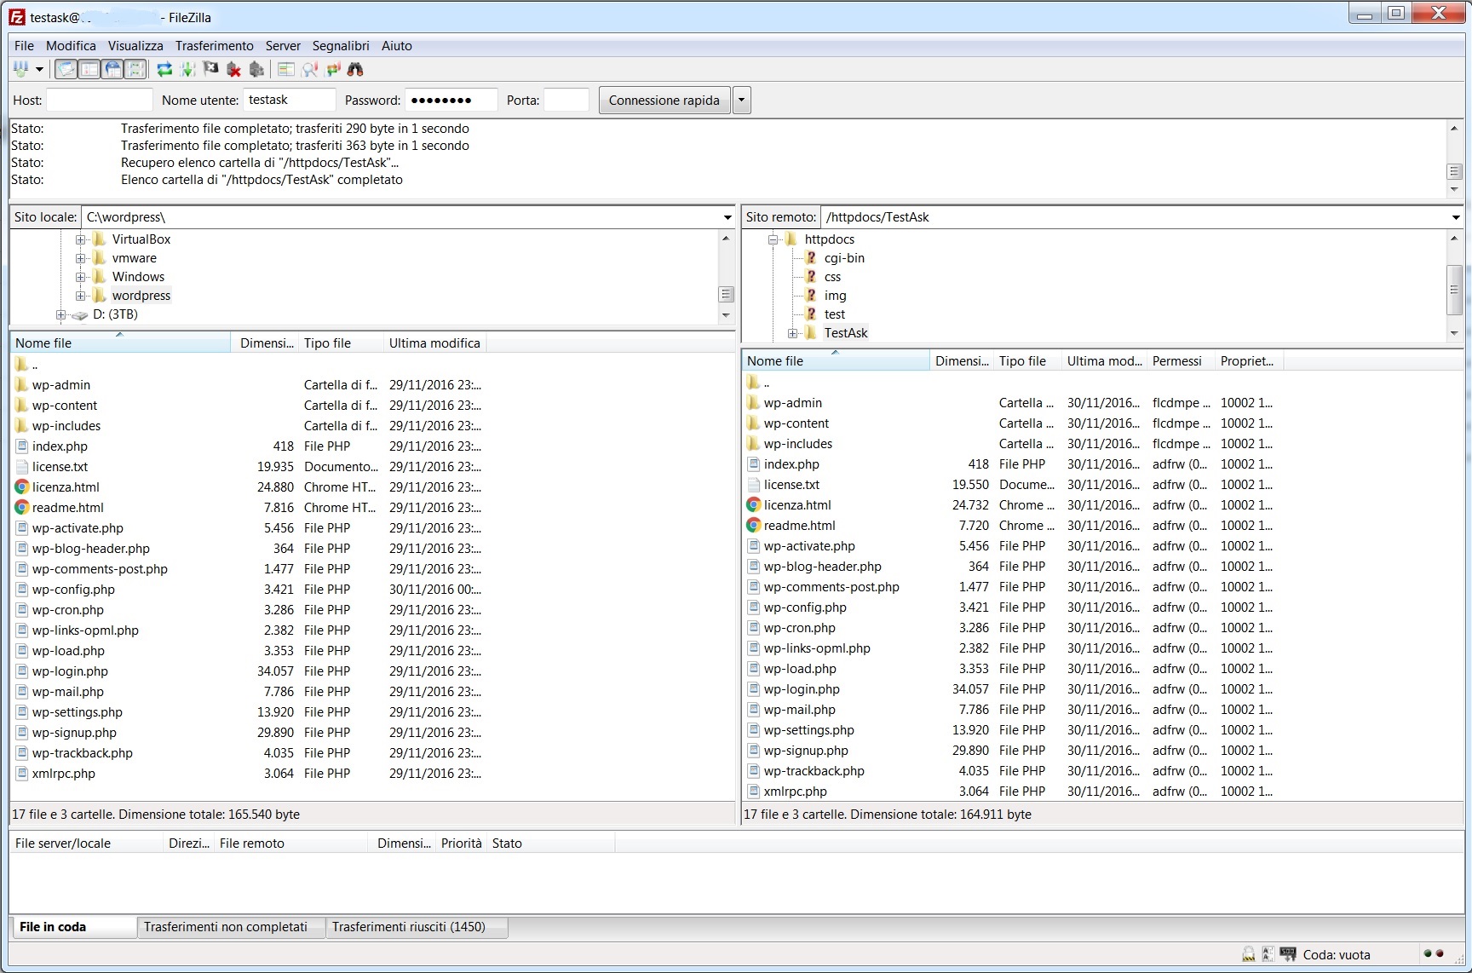The height and width of the screenshot is (973, 1472).
Task: Toggle the message log display
Action: tap(66, 70)
